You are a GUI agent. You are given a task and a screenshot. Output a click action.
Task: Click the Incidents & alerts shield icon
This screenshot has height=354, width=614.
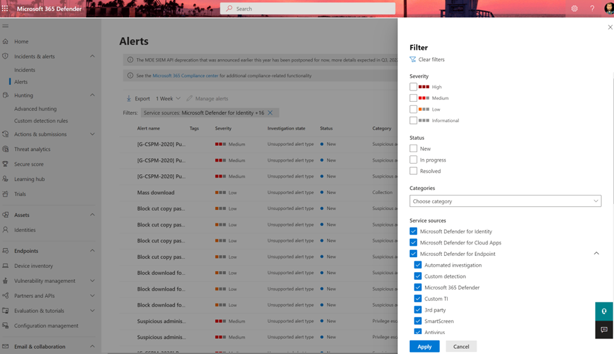[x=5, y=56]
